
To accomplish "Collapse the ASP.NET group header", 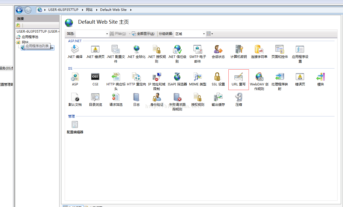I will (75, 41).
